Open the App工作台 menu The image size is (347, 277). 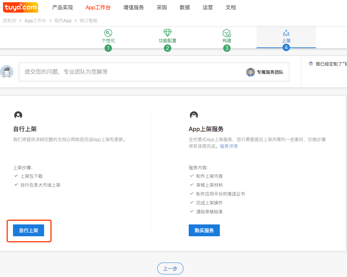[x=98, y=7]
